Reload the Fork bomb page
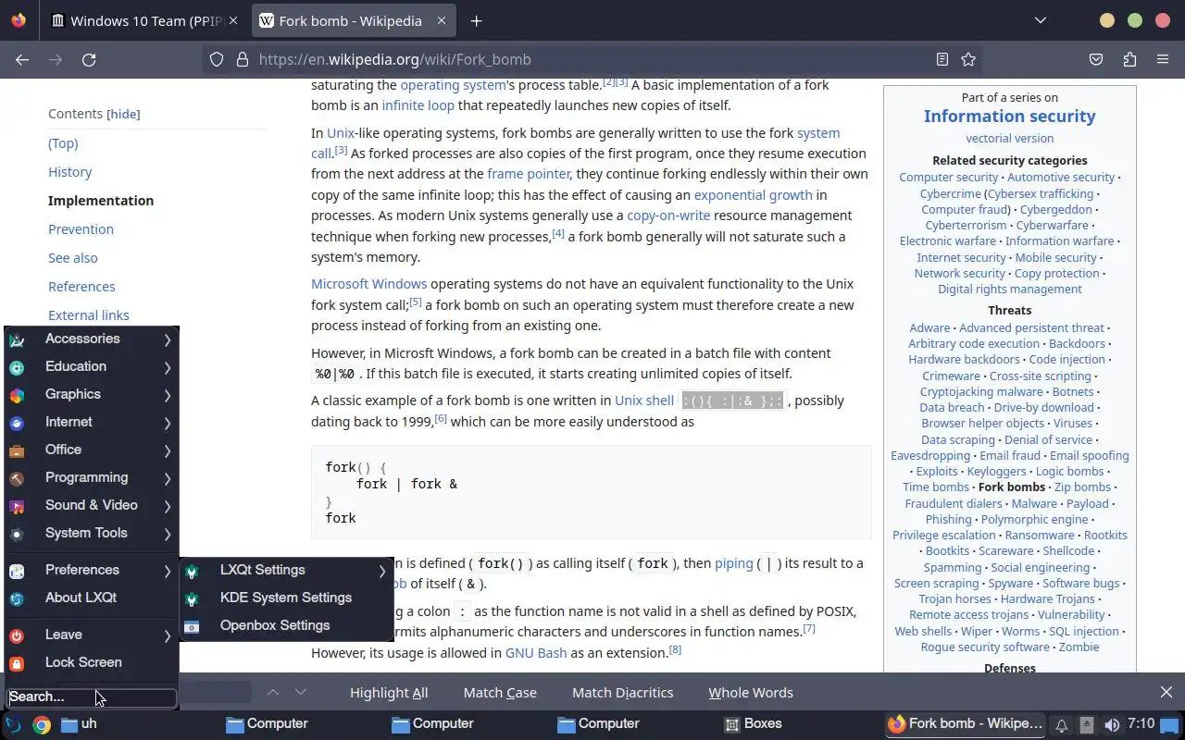Viewport: 1185px width, 740px height. (x=89, y=59)
